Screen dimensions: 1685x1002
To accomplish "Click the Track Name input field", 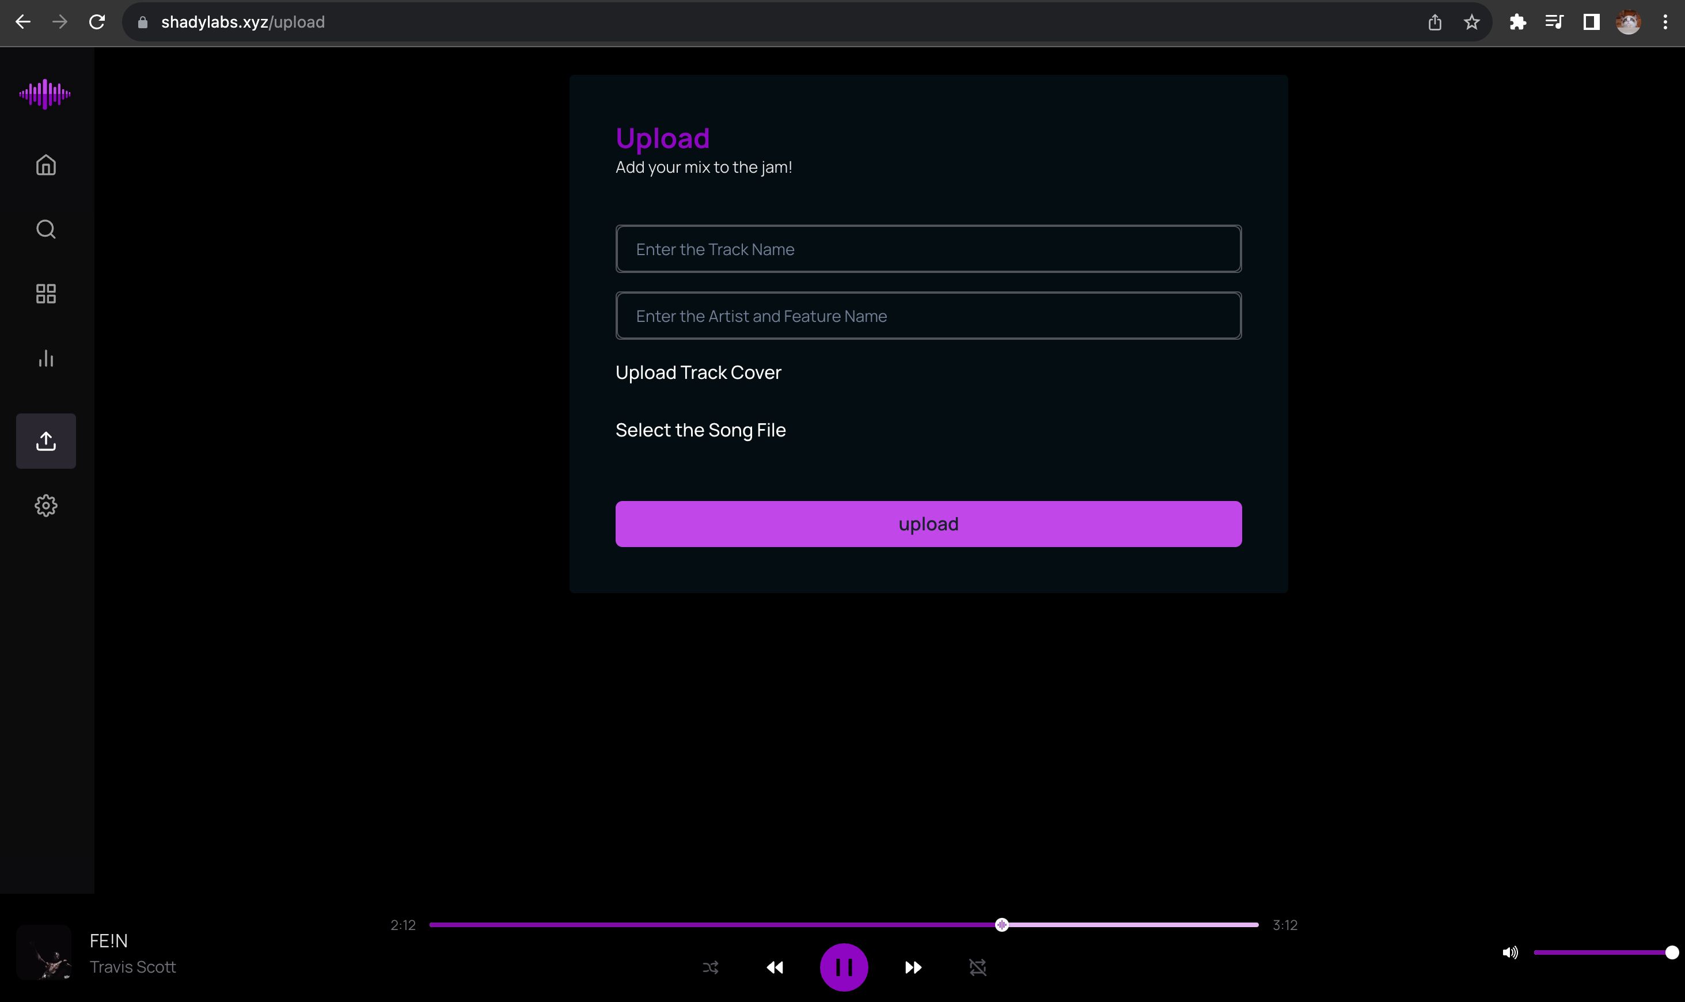I will pyautogui.click(x=928, y=248).
